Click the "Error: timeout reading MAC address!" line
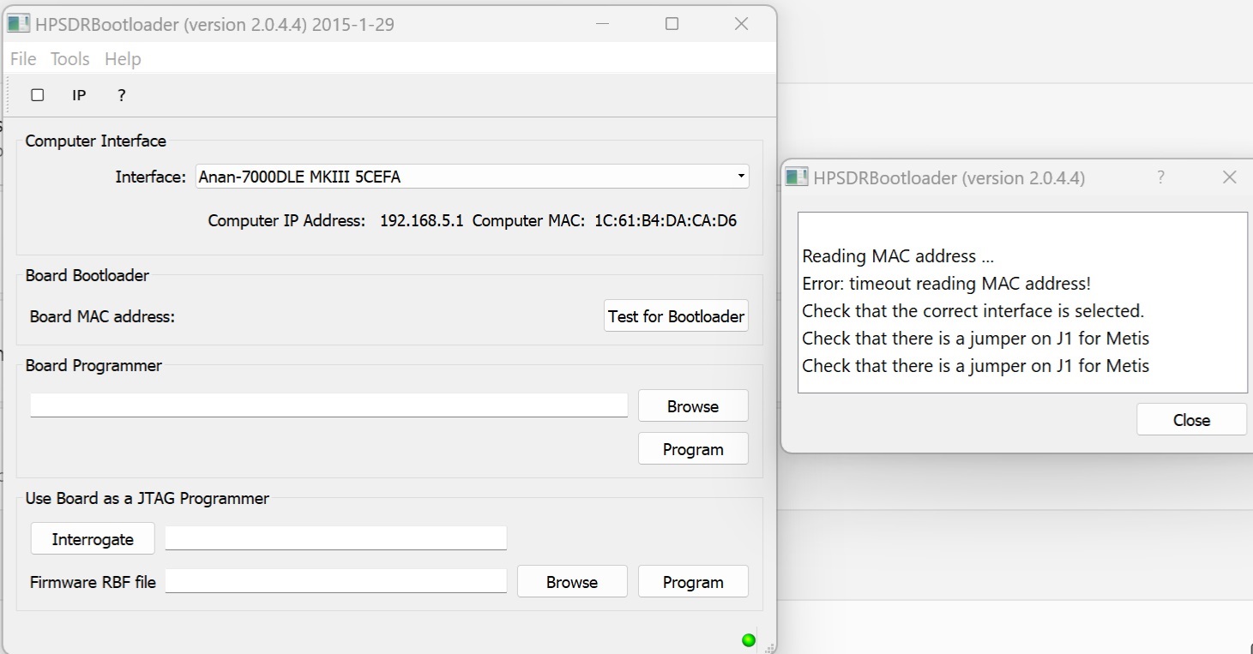Image resolution: width=1253 pixels, height=654 pixels. coord(946,284)
